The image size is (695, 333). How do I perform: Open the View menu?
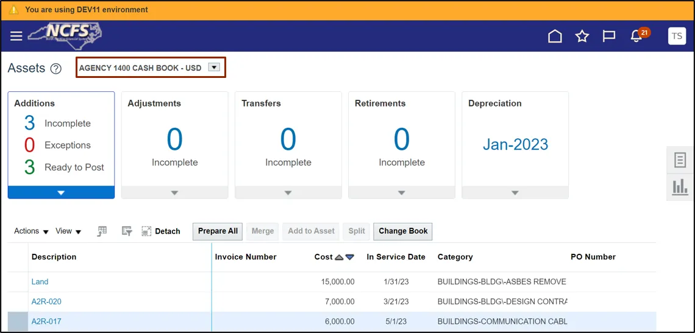click(68, 231)
